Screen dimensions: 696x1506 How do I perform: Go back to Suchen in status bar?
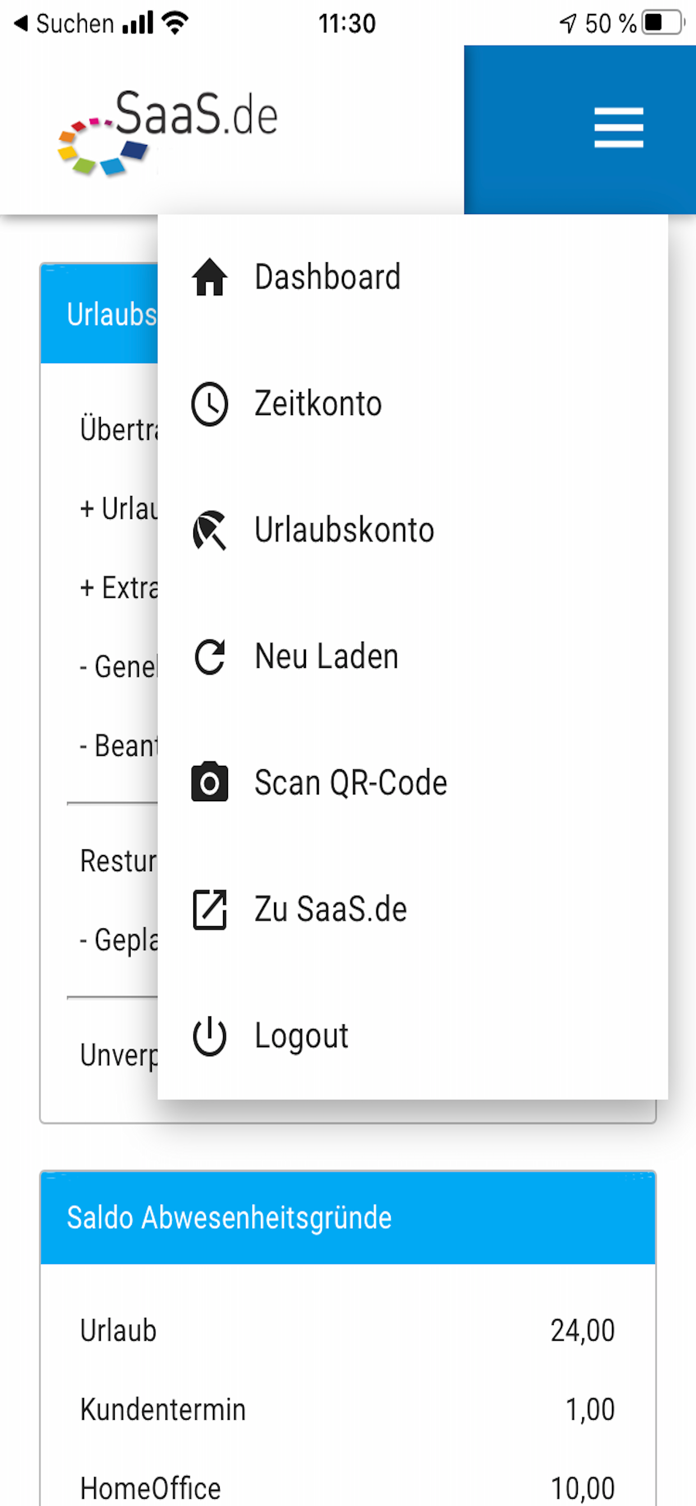point(64,24)
